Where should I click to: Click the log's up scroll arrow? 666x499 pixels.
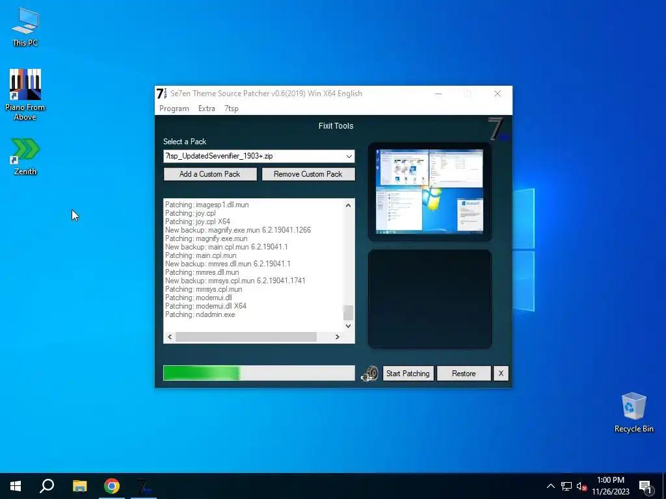coord(349,205)
